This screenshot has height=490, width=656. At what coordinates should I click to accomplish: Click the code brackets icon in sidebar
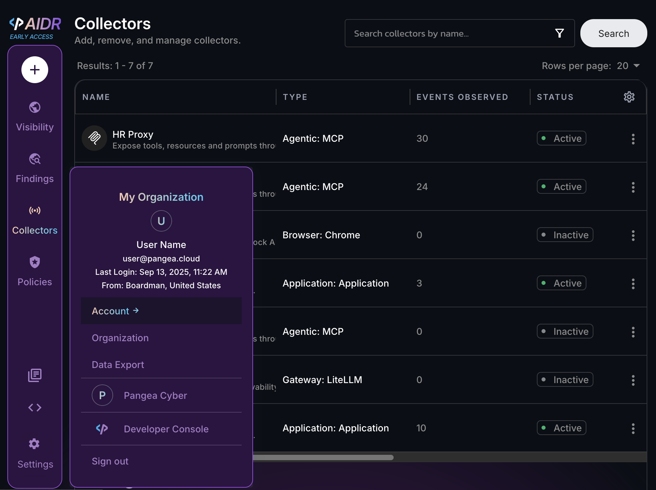click(35, 408)
